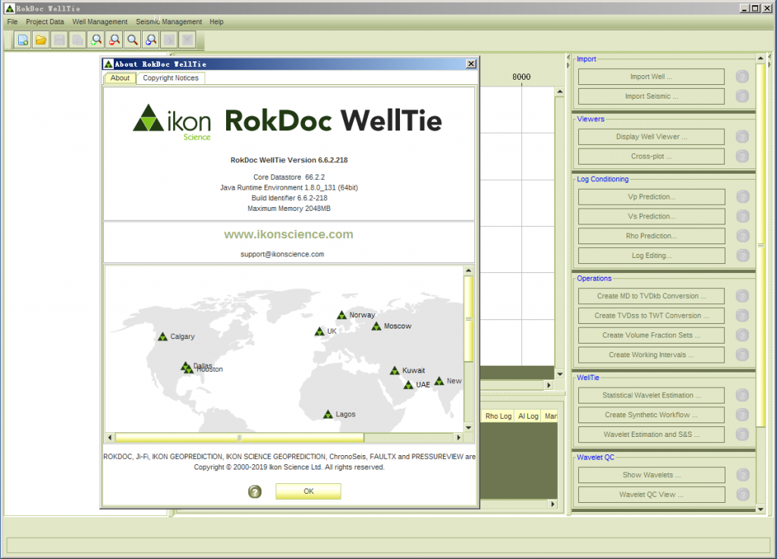This screenshot has height=559, width=777.
Task: Click the Zoom Out magnifier icon
Action: click(115, 40)
